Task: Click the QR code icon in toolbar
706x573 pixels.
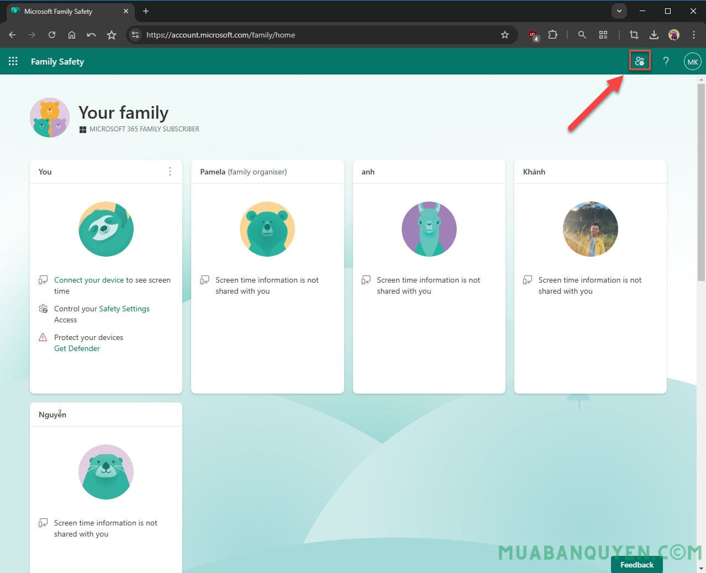Action: click(x=603, y=35)
